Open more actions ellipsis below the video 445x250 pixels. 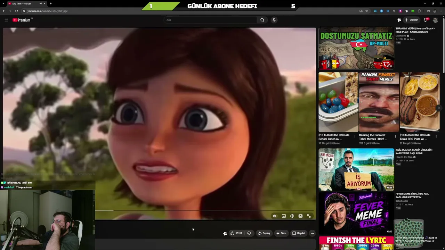(x=312, y=233)
